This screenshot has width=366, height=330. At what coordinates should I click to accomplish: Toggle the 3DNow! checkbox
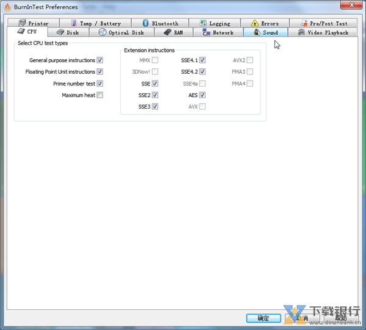point(155,71)
